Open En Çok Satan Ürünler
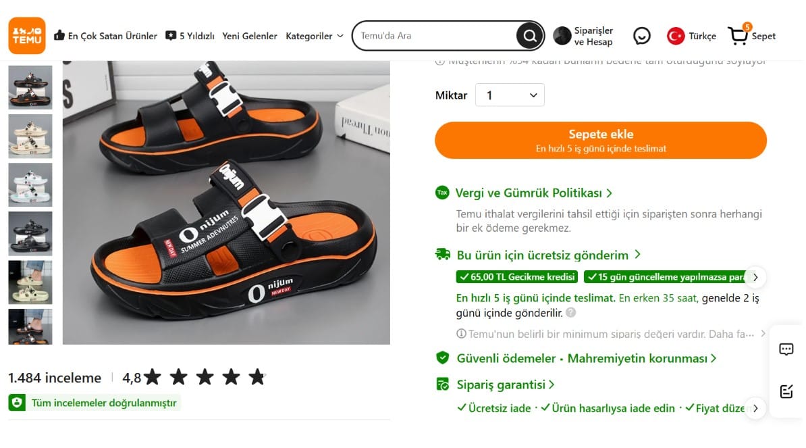Viewport: 806px width, 448px height. point(105,36)
